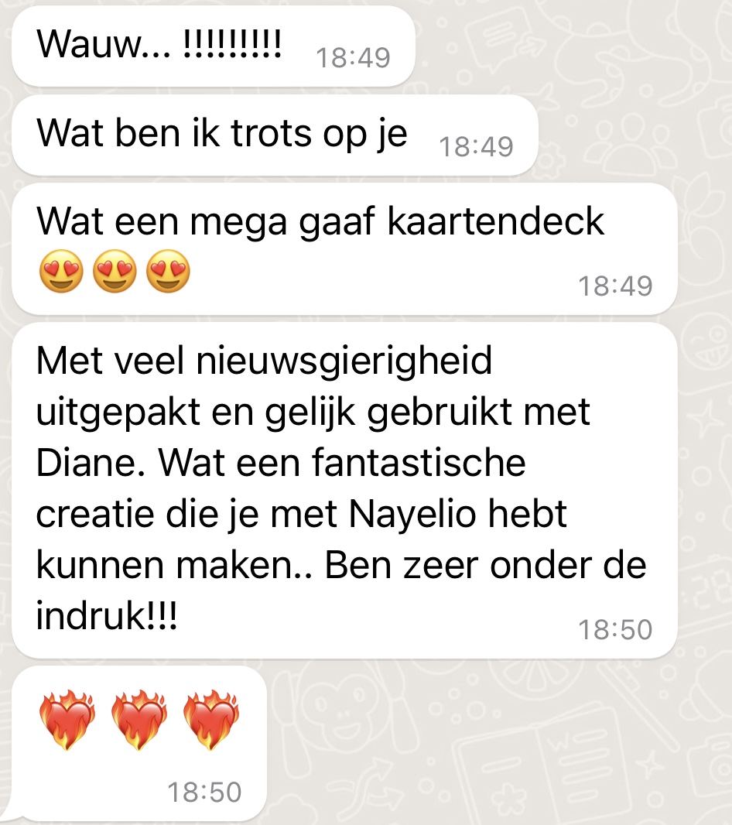Select the 'Wat ben ik trots op je' message
The height and width of the screenshot is (825, 732).
275,135
